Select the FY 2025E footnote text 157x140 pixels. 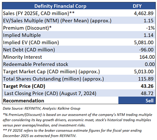point(72,133)
